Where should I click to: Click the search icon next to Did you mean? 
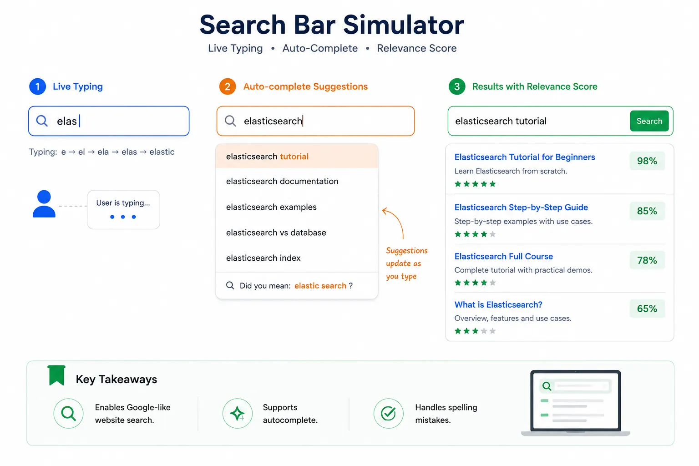click(230, 285)
